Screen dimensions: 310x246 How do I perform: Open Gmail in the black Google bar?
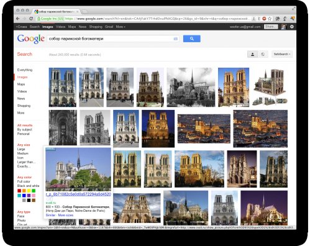click(109, 27)
